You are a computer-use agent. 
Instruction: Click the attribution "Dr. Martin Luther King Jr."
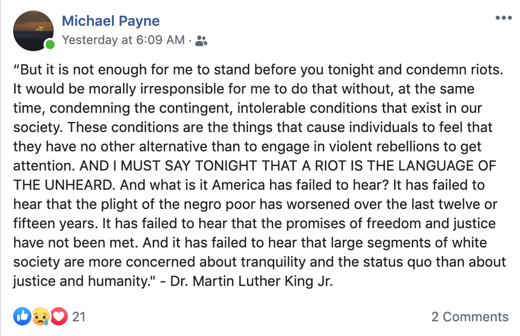coord(252,281)
